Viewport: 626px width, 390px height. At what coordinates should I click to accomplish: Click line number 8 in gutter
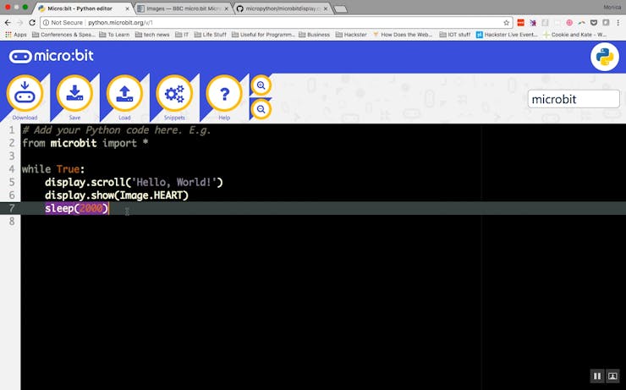point(12,221)
